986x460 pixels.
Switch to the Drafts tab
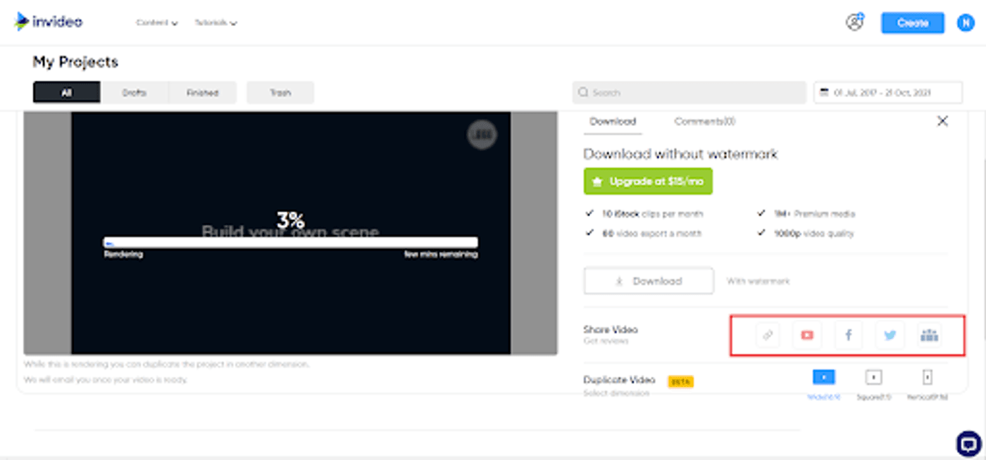pyautogui.click(x=135, y=92)
